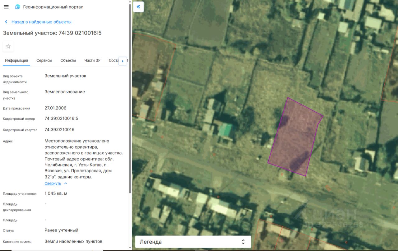398x251 pixels.
Task: Click the Легенда expand arrows icon
Action: point(243,242)
